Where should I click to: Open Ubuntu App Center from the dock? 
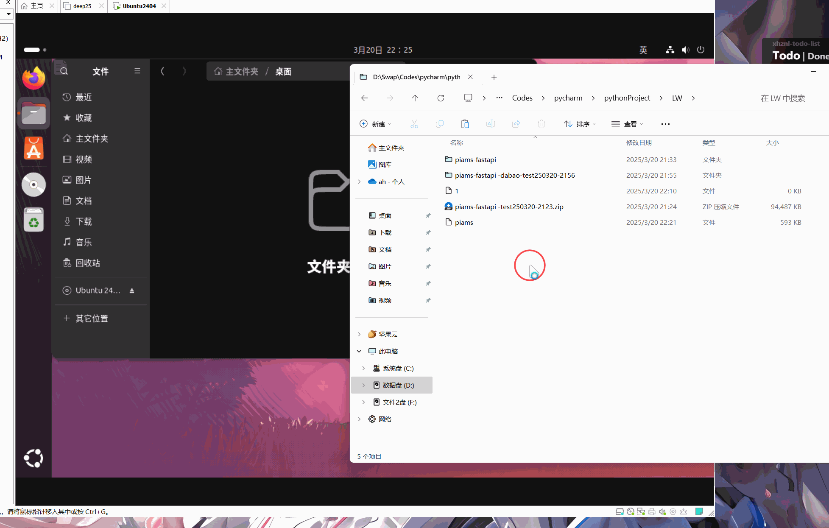(x=33, y=148)
